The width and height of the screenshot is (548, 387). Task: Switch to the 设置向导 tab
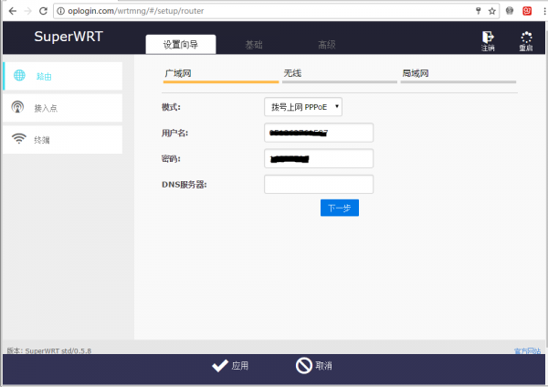click(181, 45)
